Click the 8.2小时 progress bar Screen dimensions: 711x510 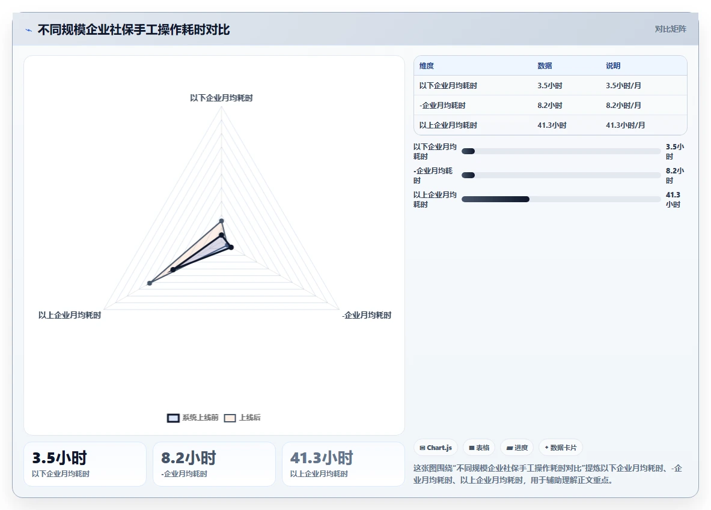coord(561,175)
